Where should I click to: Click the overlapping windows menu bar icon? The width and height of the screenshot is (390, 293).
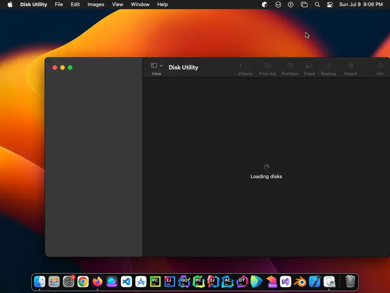pos(304,5)
